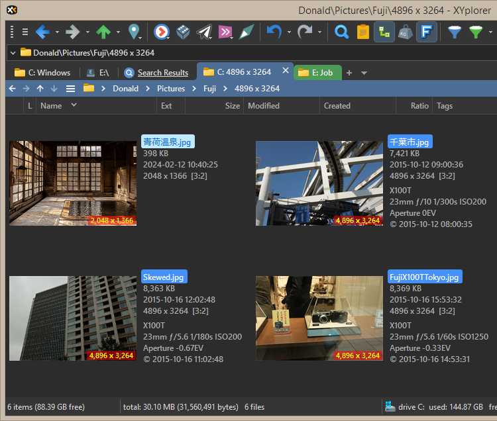This screenshot has width=497, height=421.
Task: Toggle the folder tree view button
Action: [x=384, y=32]
